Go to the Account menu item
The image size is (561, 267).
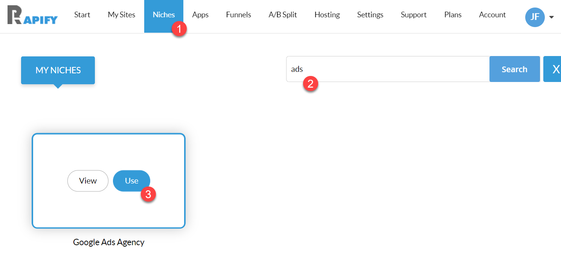tap(492, 15)
